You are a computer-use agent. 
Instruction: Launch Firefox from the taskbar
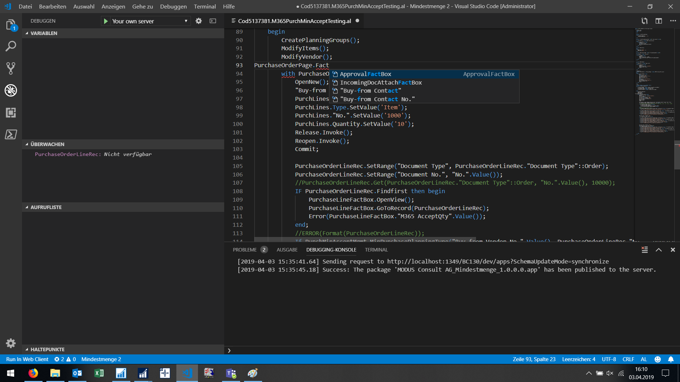click(x=33, y=373)
